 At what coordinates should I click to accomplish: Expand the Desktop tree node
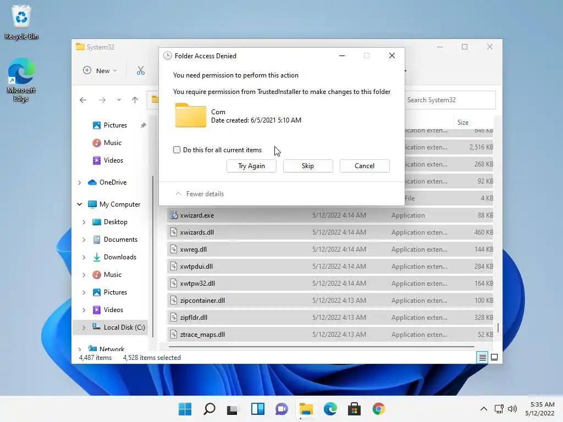click(84, 222)
